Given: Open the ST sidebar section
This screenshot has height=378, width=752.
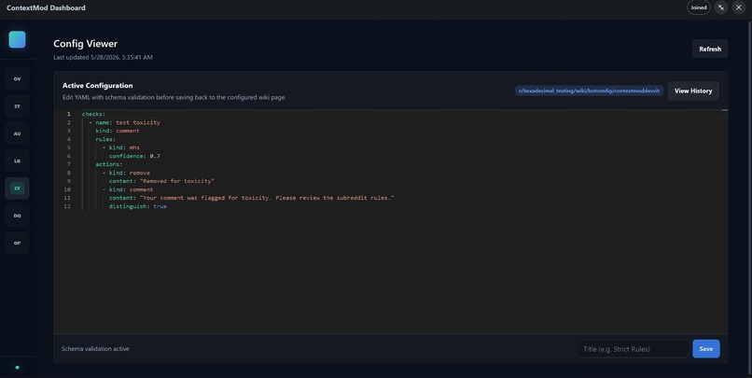Looking at the screenshot, I should click(x=18, y=106).
